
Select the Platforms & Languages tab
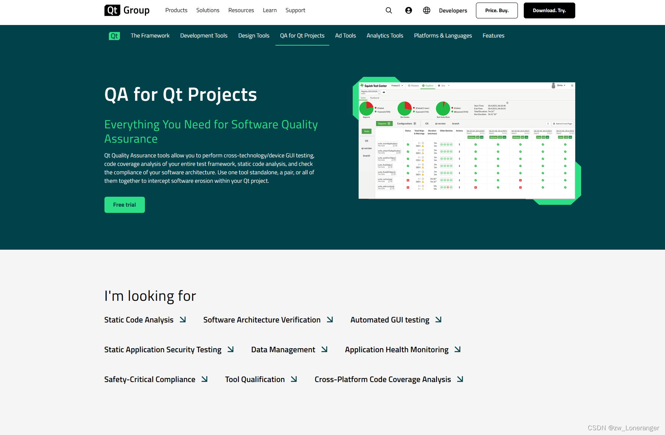click(x=443, y=36)
